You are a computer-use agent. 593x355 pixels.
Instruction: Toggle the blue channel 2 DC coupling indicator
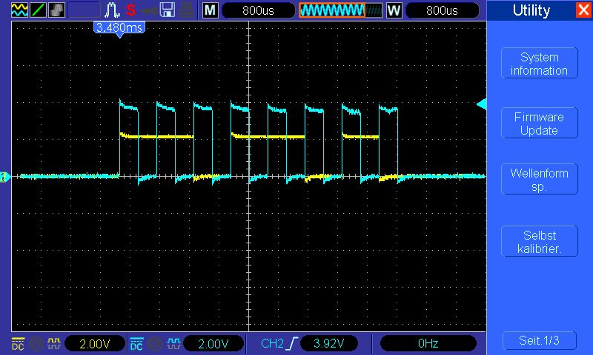click(x=136, y=343)
